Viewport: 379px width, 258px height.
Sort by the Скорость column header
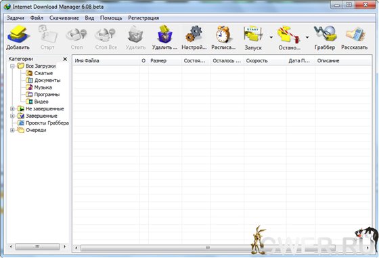[x=265, y=61]
